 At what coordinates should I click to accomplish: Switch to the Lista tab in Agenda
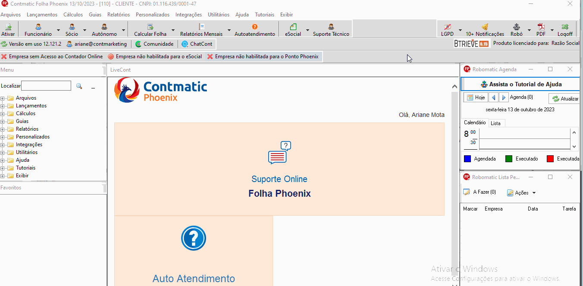496,123
